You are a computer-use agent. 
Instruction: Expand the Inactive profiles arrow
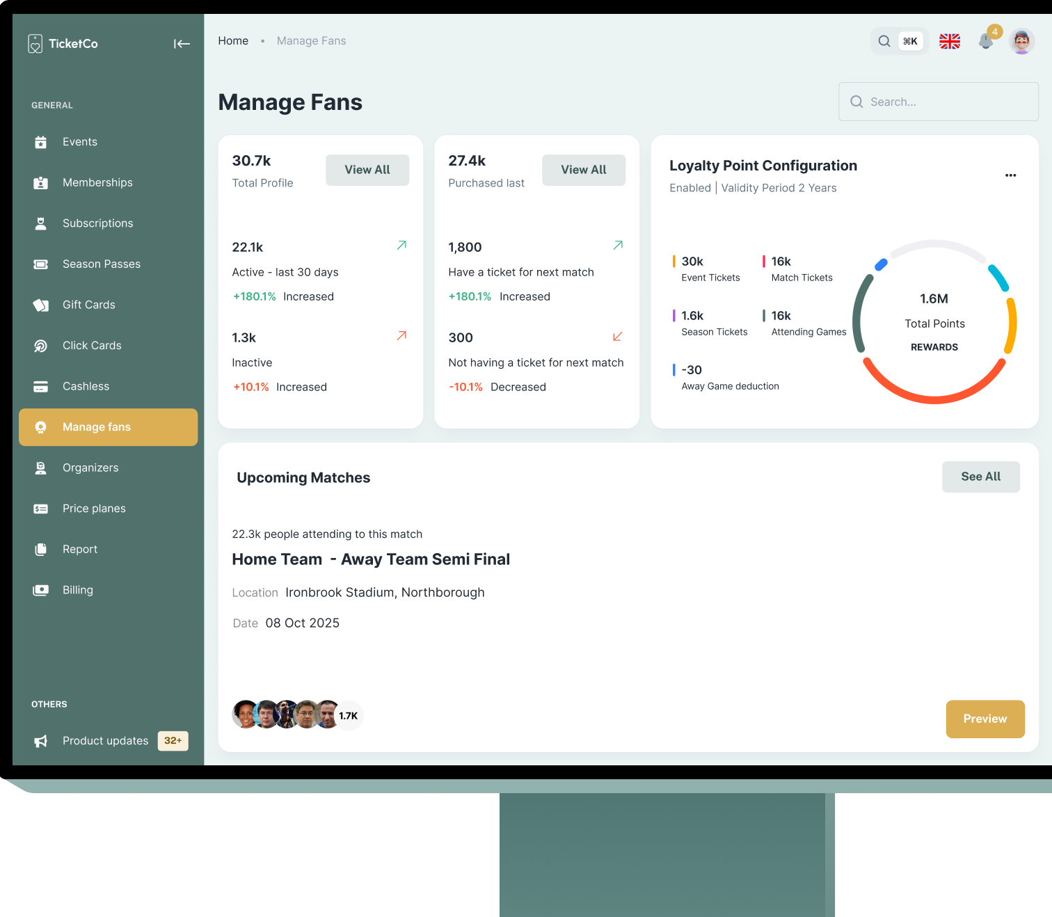point(401,336)
